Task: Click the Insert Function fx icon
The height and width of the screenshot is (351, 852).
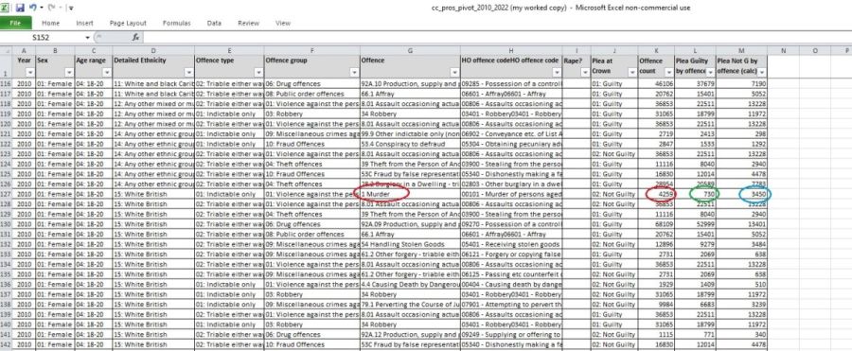Action: pyautogui.click(x=135, y=38)
